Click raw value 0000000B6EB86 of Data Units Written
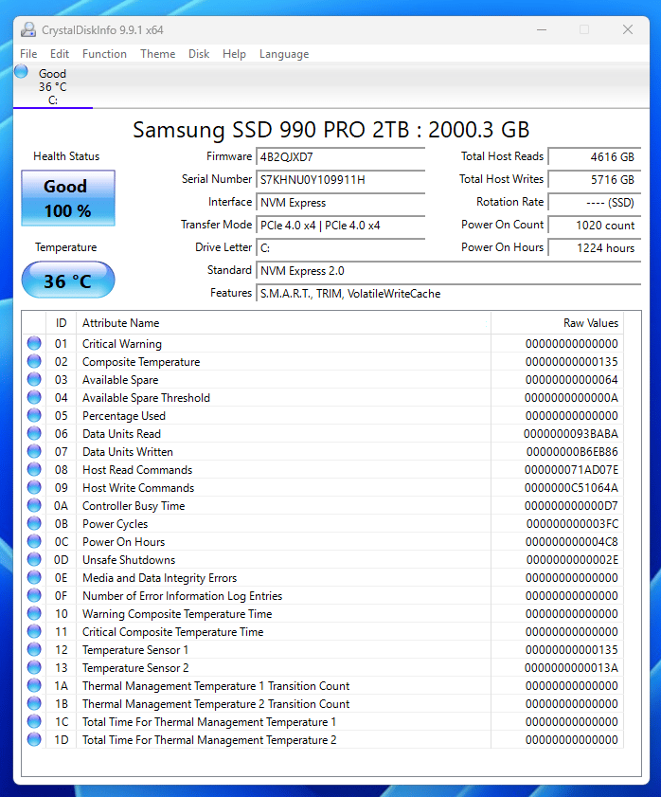This screenshot has height=797, width=661. point(572,452)
